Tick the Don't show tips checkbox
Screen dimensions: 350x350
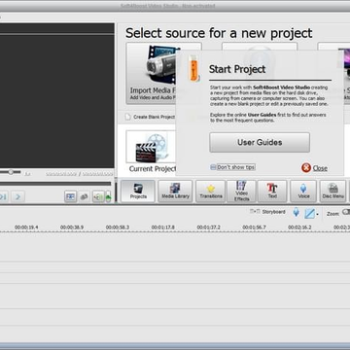click(x=213, y=167)
